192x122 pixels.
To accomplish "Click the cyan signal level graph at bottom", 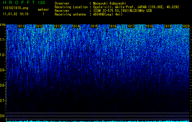I will pyautogui.click(x=98, y=121).
